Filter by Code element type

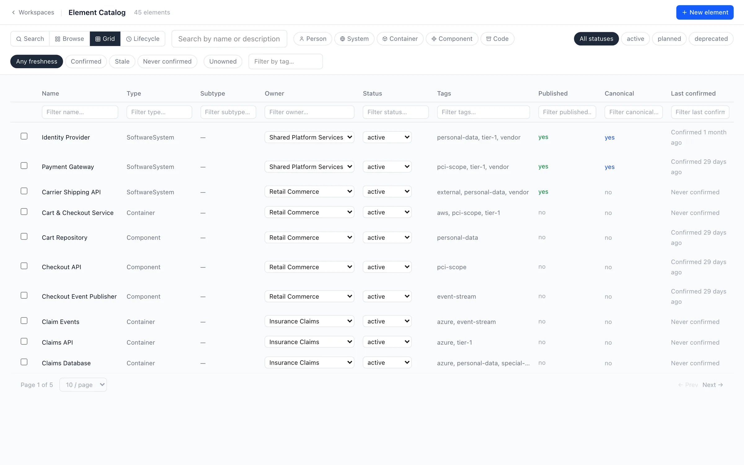497,39
